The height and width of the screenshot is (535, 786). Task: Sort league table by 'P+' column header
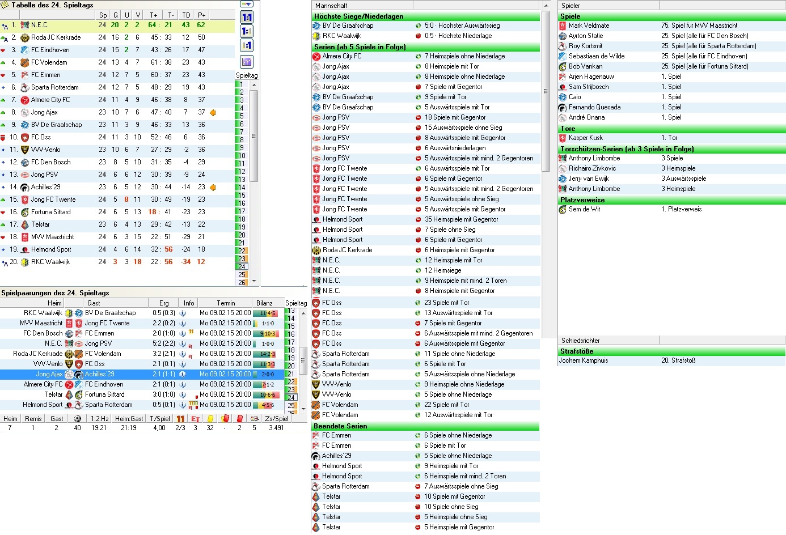[201, 15]
